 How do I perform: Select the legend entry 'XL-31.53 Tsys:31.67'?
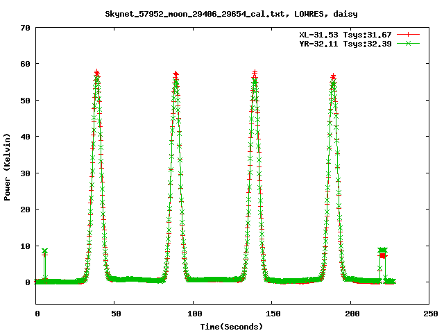pos(345,35)
